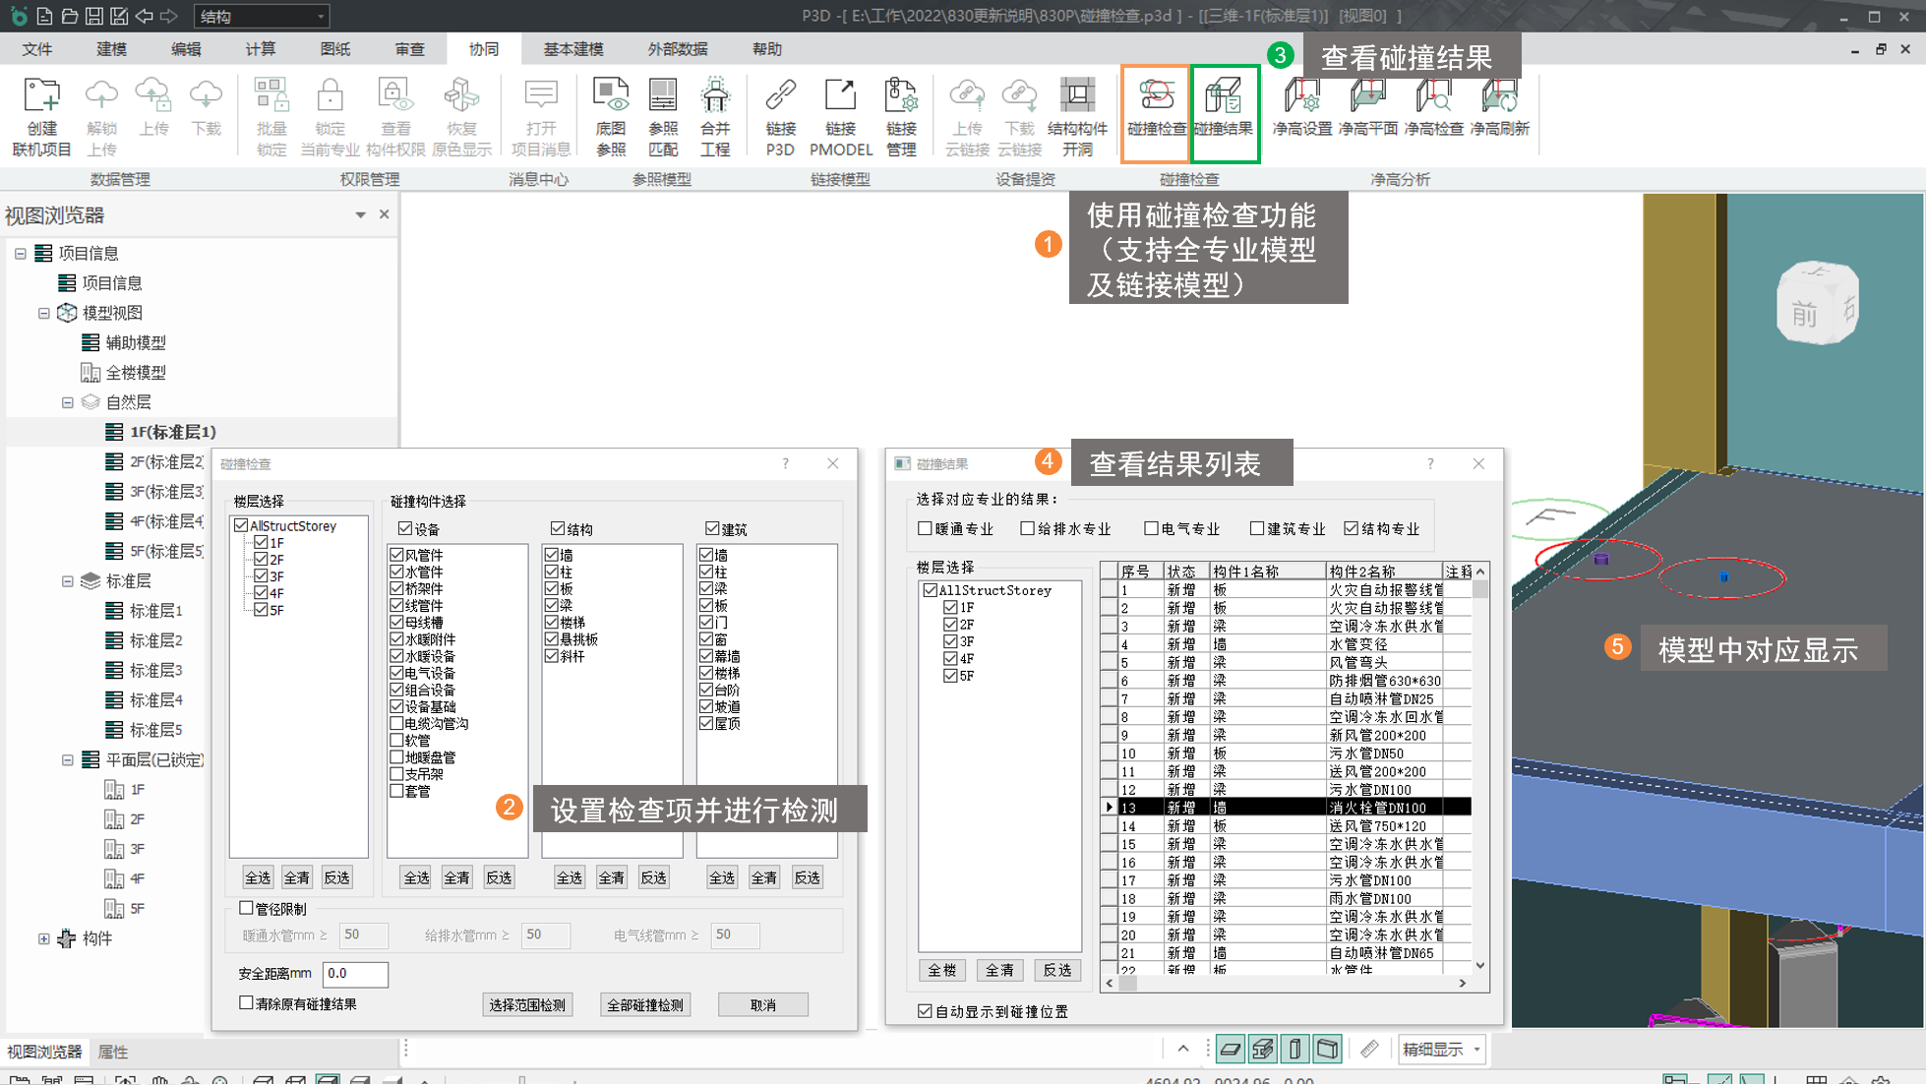
Task: Enable the 管径限制 checkbox
Action: [247, 908]
